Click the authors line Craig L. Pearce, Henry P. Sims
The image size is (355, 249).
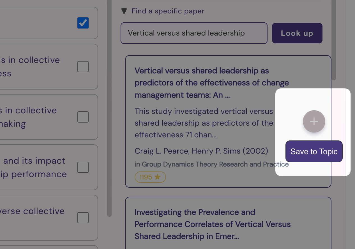tap(201, 151)
